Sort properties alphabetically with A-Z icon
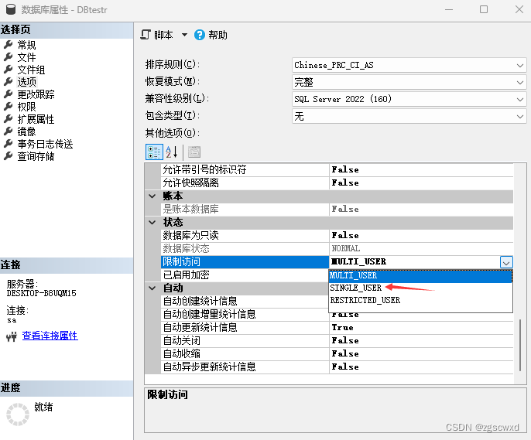 click(x=172, y=152)
